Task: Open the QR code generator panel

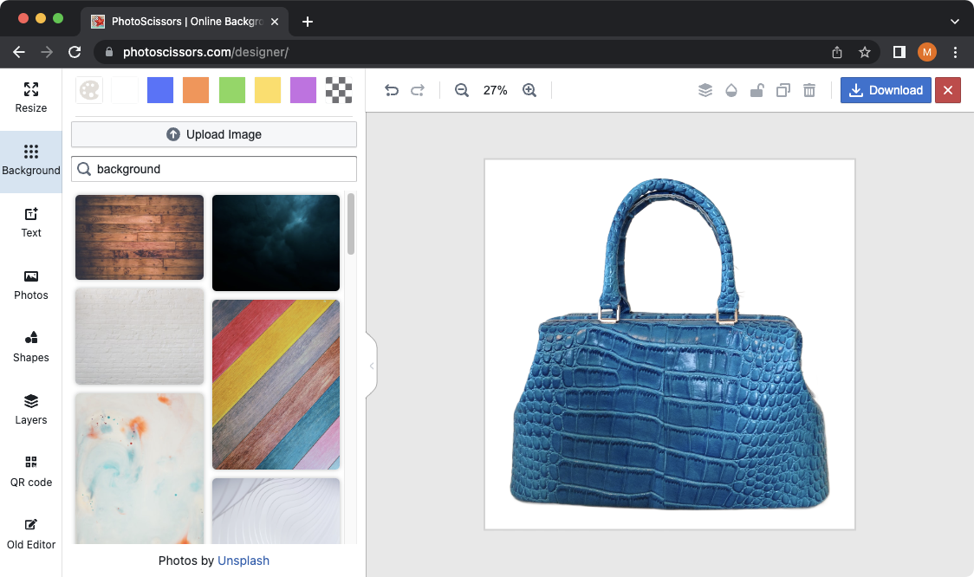Action: click(x=30, y=471)
